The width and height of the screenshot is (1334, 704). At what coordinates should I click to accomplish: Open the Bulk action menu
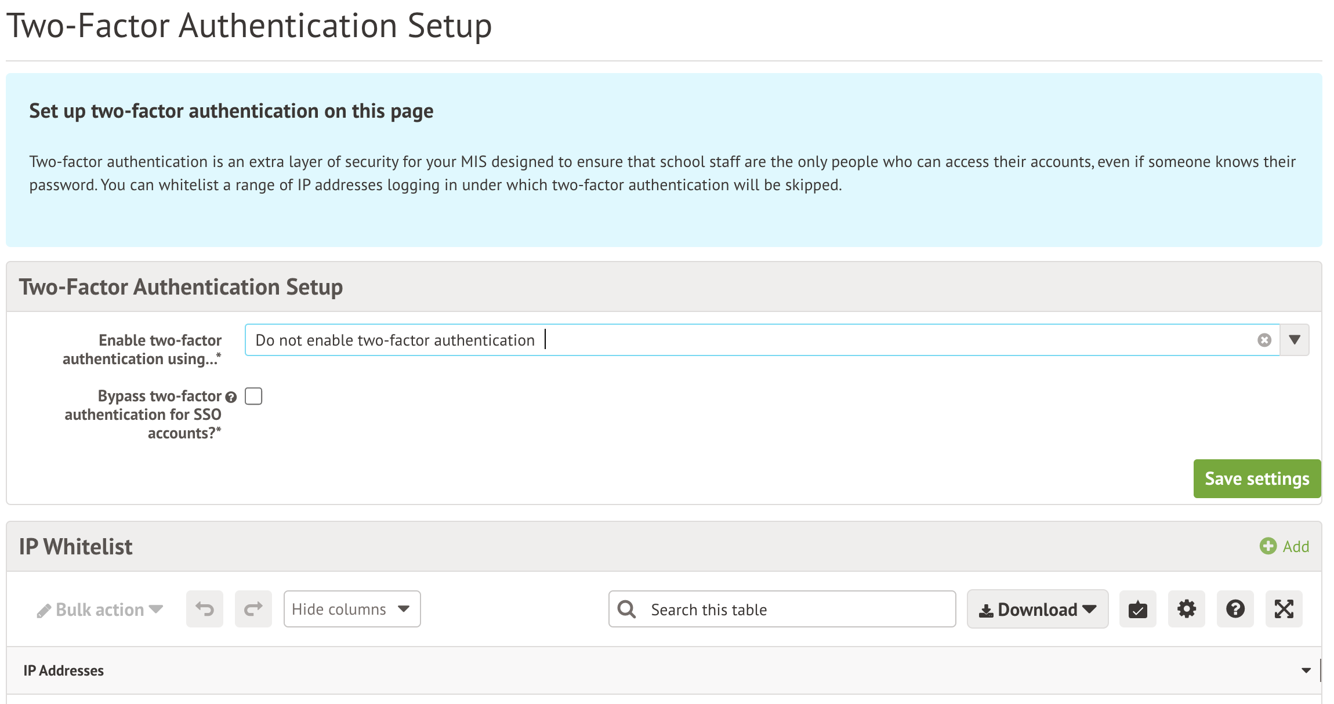(100, 609)
